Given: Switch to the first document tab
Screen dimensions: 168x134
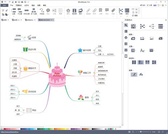Looking at the screenshot, I should tap(4, 20).
